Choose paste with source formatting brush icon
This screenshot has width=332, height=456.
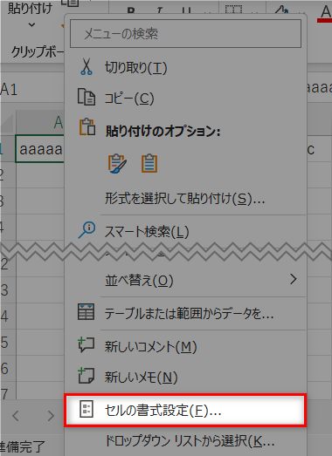click(x=117, y=163)
